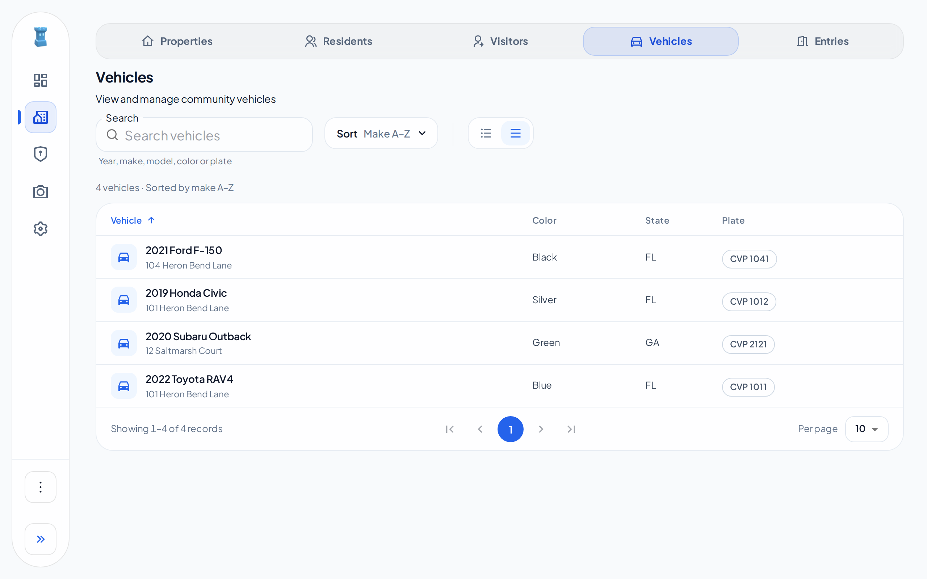
Task: Select the community buildings sidebar icon
Action: pyautogui.click(x=41, y=117)
